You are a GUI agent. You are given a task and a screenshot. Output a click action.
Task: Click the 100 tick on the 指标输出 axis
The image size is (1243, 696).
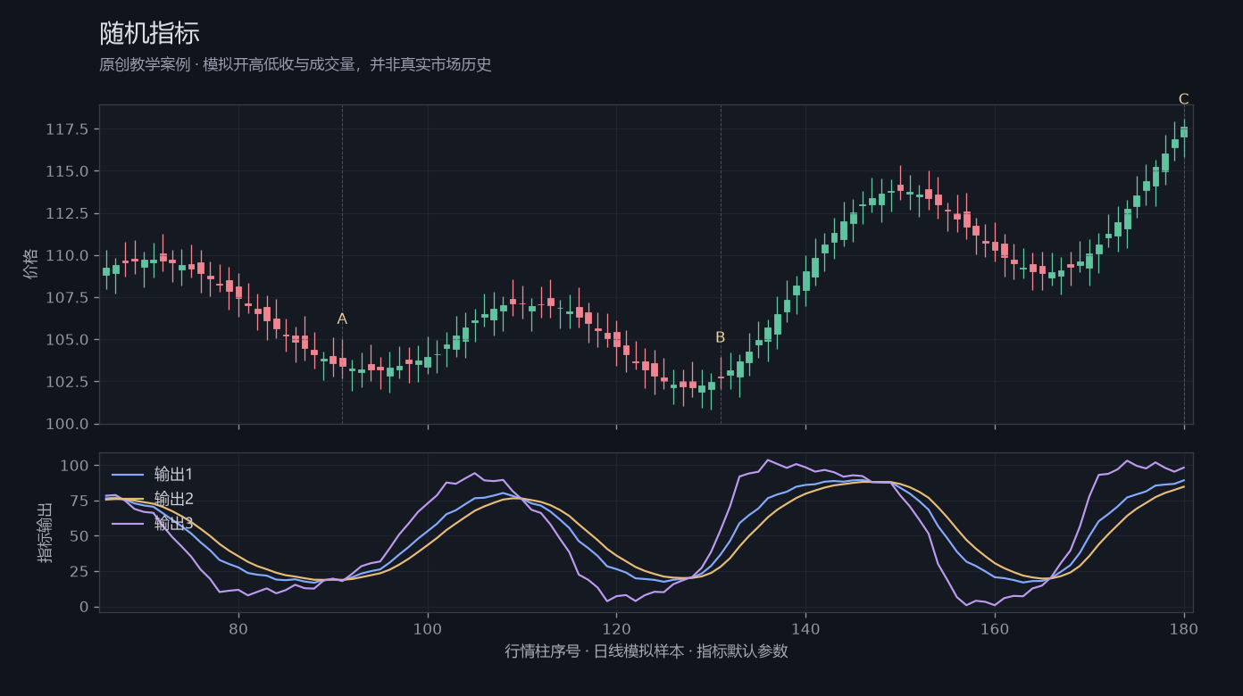point(75,466)
